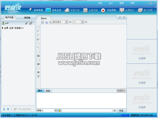Click the 会议名称 status bar text
The height and width of the screenshot is (118, 158).
(20, 115)
